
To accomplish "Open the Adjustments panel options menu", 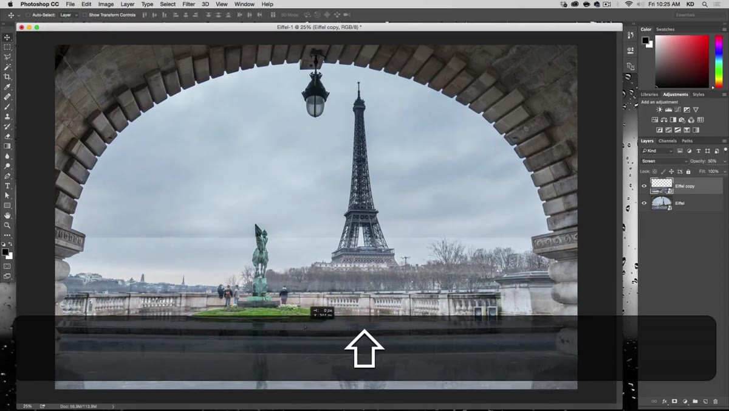I will (x=724, y=94).
